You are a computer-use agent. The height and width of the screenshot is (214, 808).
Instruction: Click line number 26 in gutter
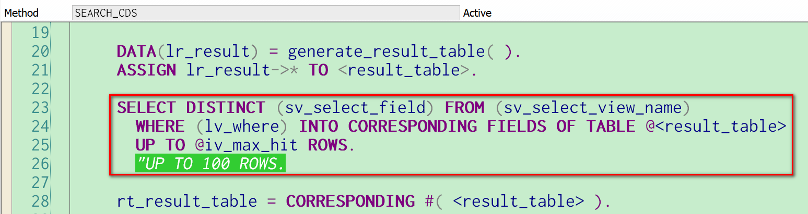point(40,164)
